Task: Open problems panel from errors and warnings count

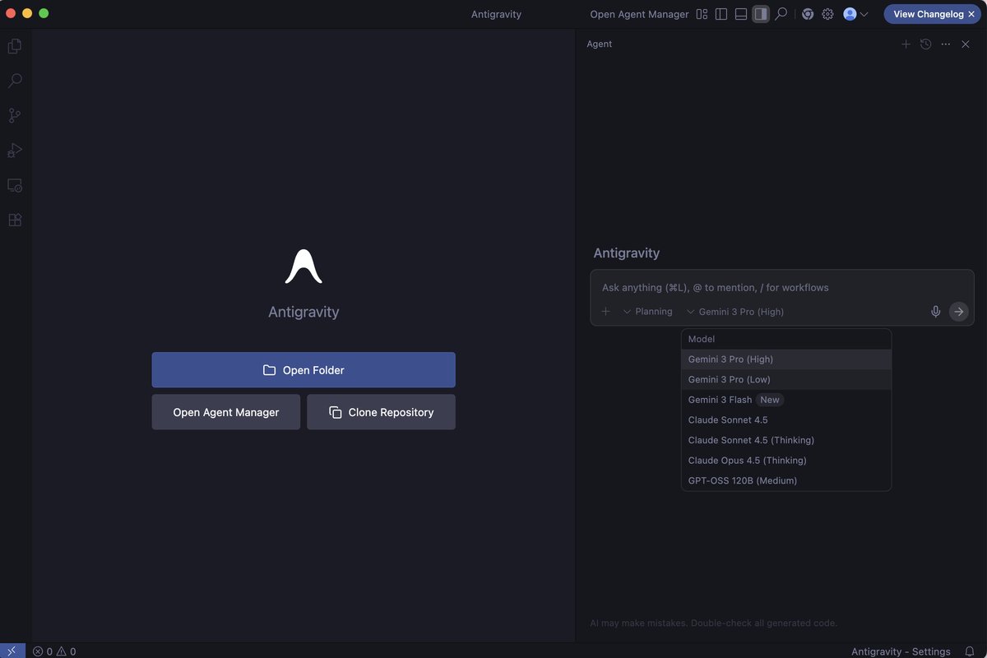Action: [54, 651]
